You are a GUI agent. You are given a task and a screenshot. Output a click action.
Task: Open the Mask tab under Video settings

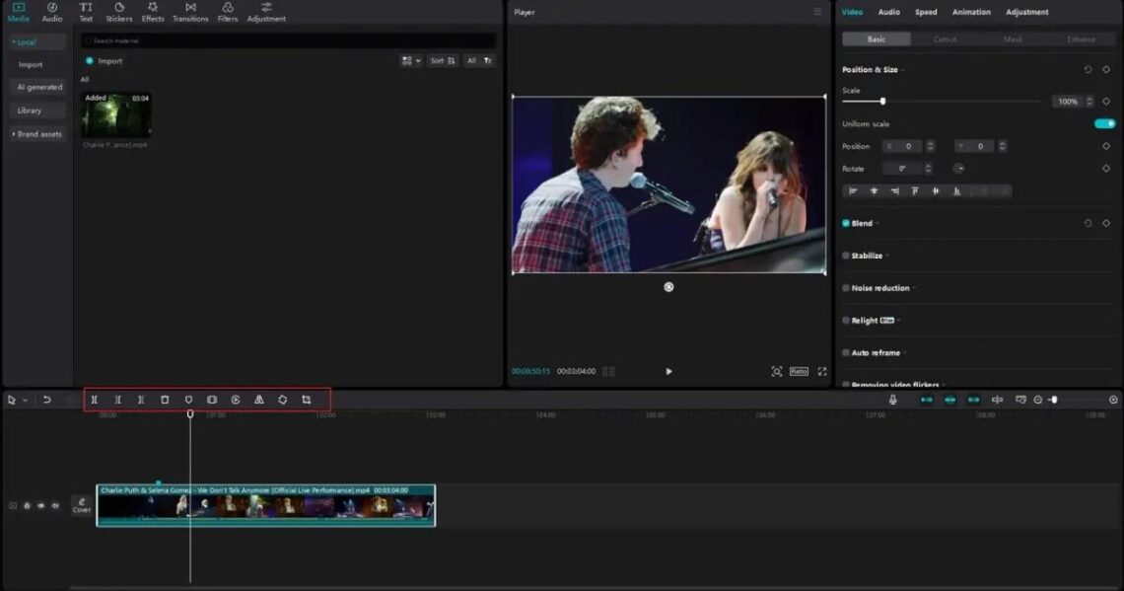point(1012,38)
